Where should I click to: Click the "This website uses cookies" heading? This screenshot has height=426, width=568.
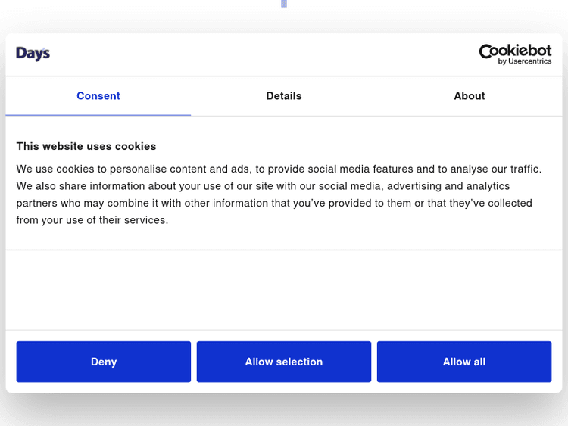coord(86,146)
